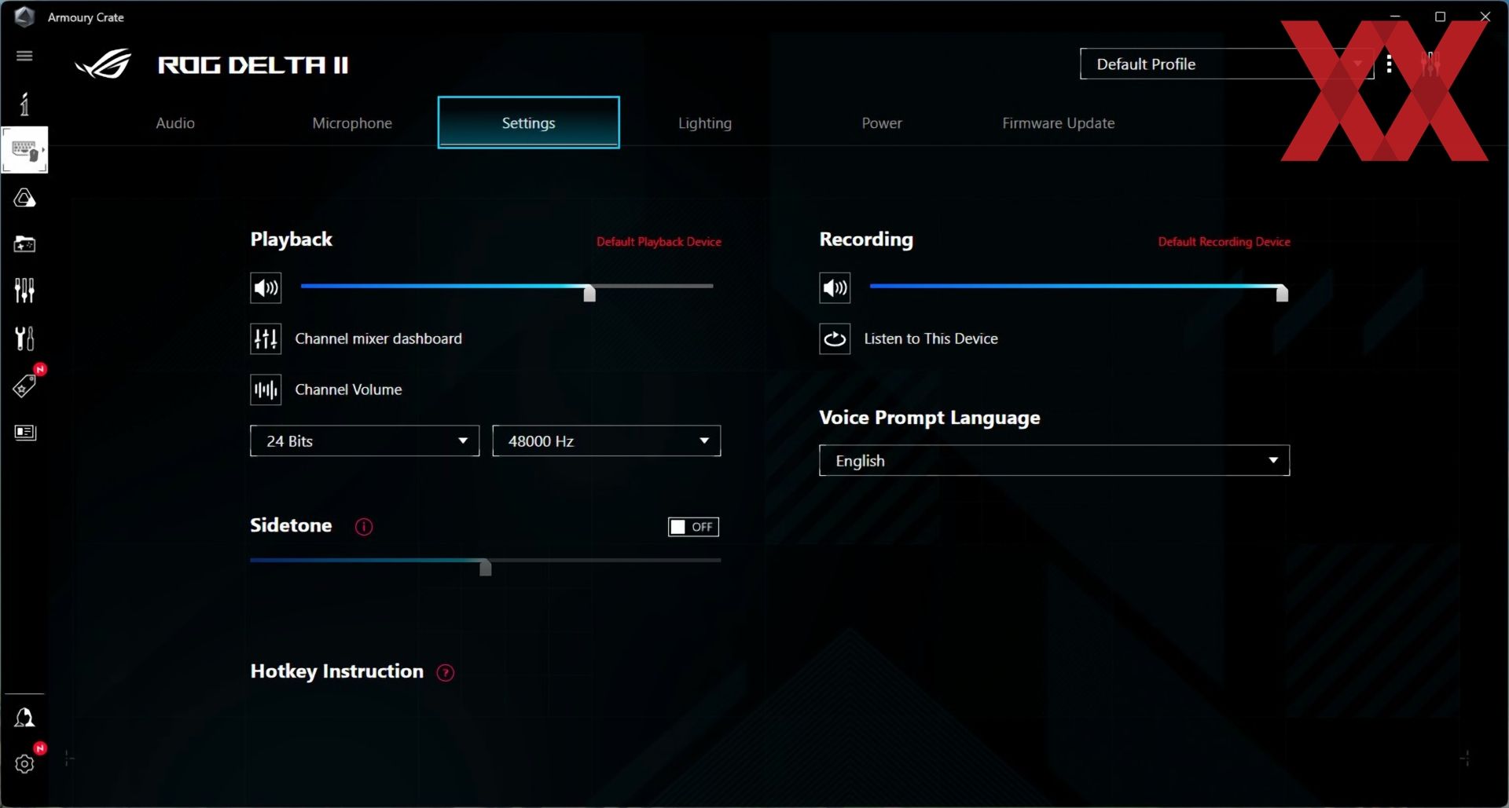The image size is (1509, 808).
Task: Click the Voice Prompt Language heading
Action: tap(930, 418)
